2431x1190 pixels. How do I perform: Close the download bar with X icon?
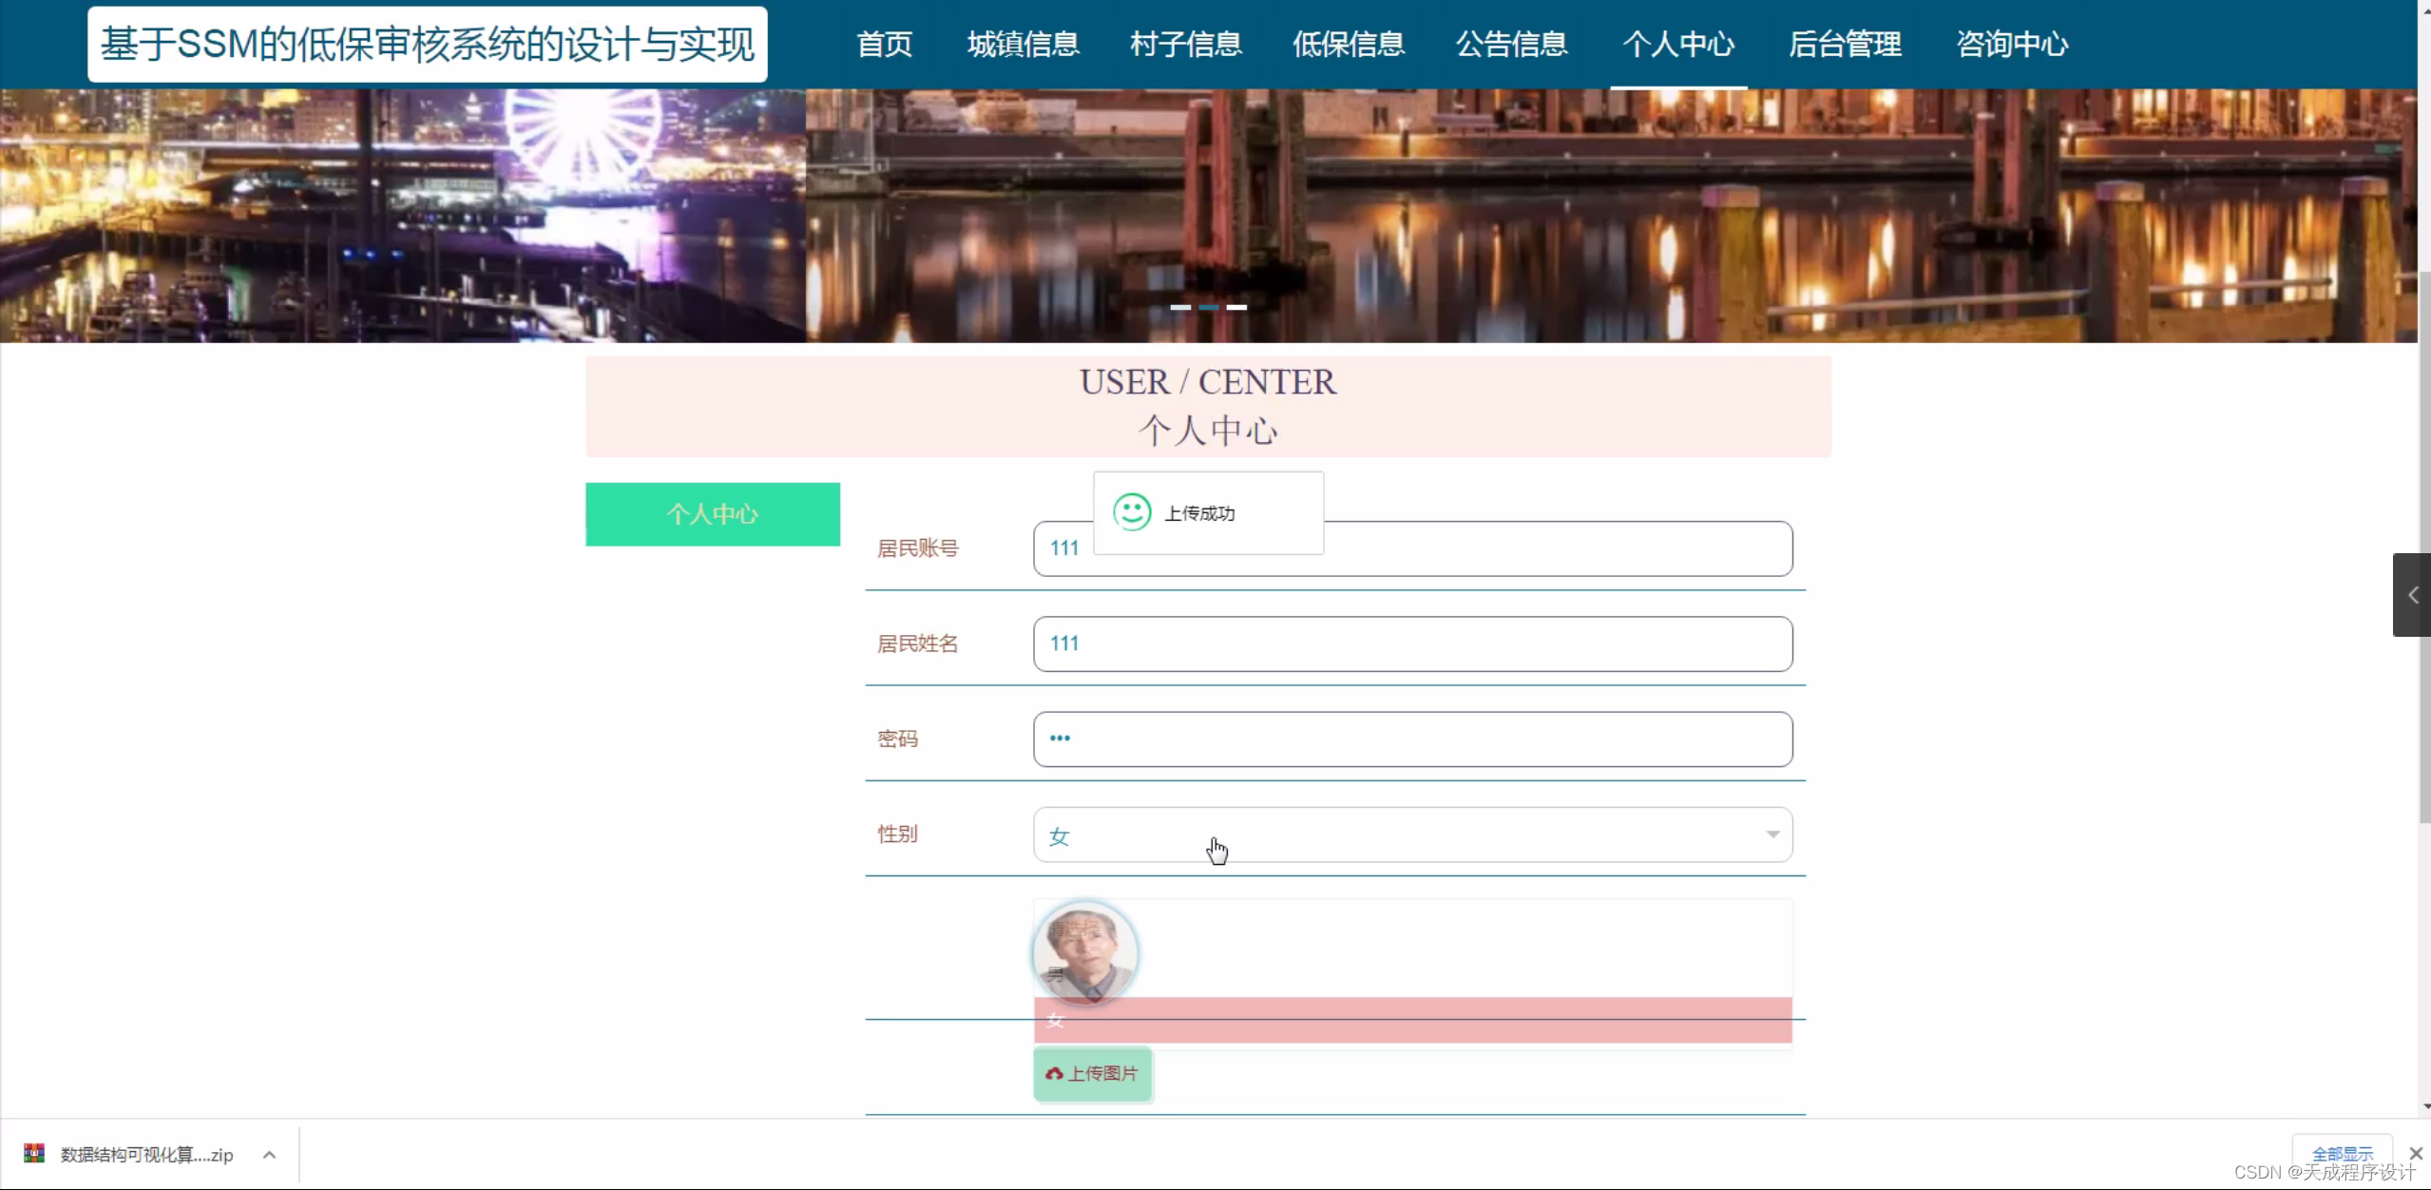point(2415,1153)
